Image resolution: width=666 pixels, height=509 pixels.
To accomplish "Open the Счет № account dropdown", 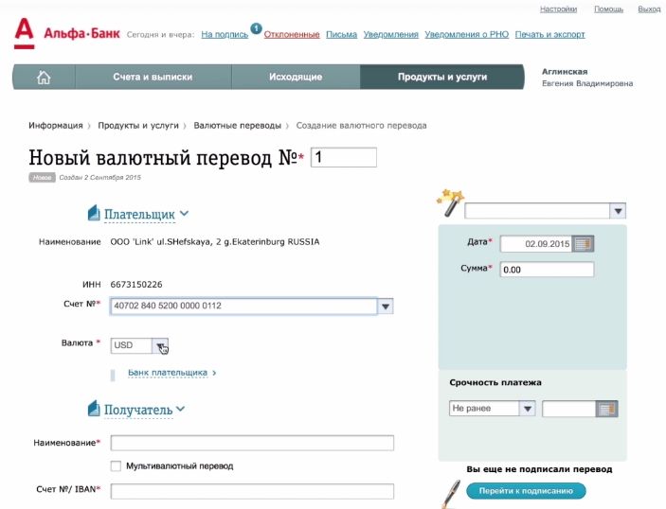I will (x=386, y=307).
